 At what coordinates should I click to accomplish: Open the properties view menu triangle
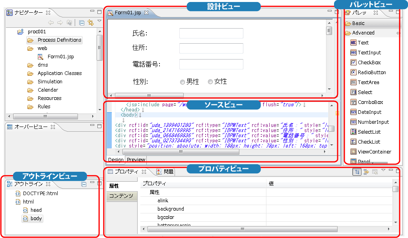click(x=383, y=170)
